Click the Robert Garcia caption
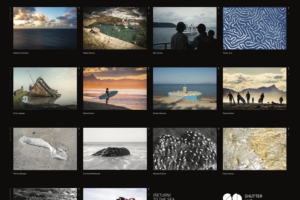Viewport: 300px width, 200px height. coord(89,53)
